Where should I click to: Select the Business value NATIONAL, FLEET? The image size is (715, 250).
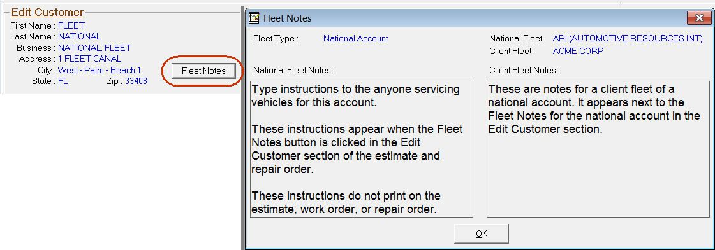click(x=94, y=48)
